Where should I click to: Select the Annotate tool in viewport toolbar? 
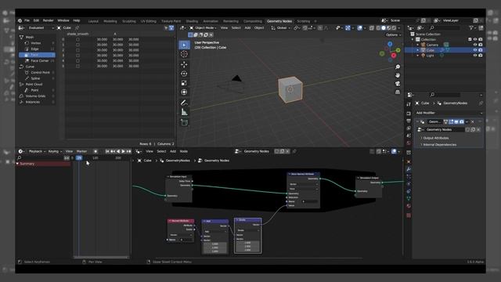[x=184, y=103]
